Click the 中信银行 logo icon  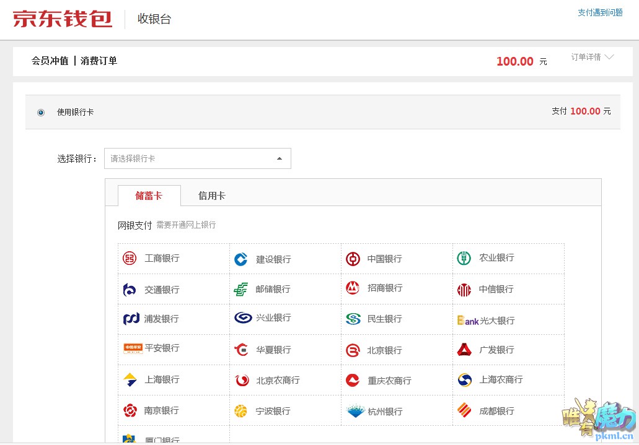[464, 290]
